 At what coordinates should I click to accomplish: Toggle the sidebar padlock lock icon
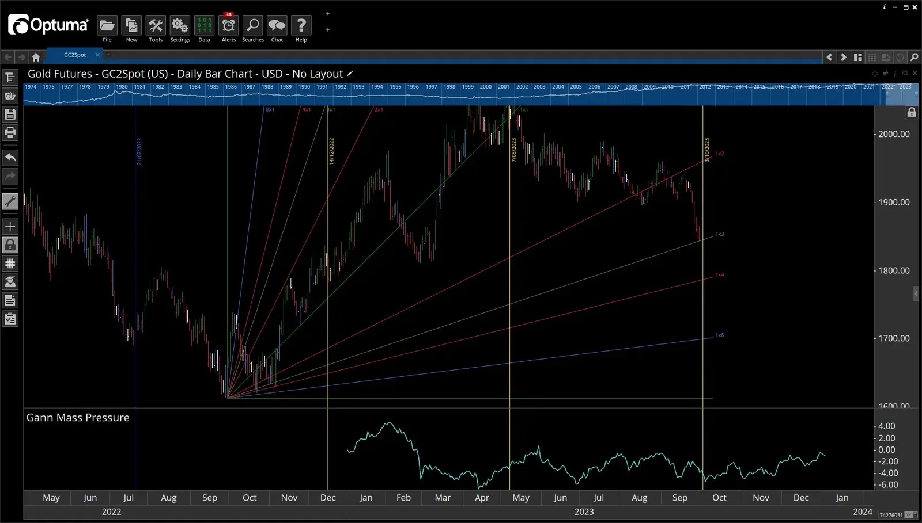[x=10, y=245]
